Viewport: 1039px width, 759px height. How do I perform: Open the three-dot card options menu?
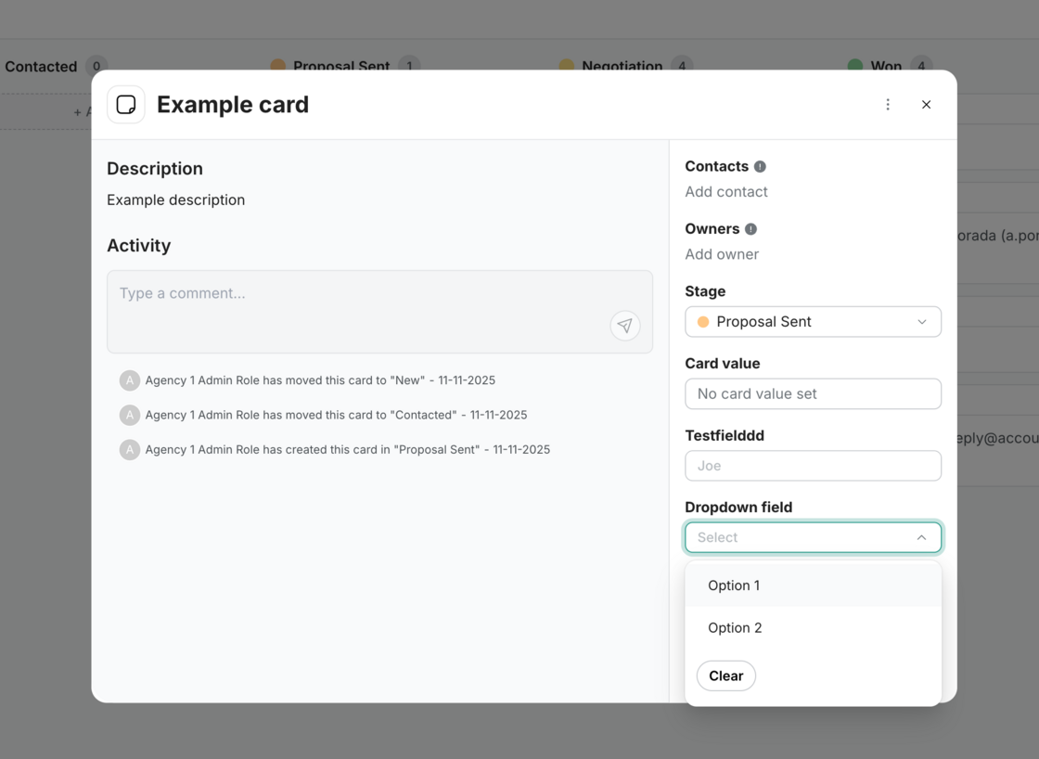pyautogui.click(x=888, y=105)
